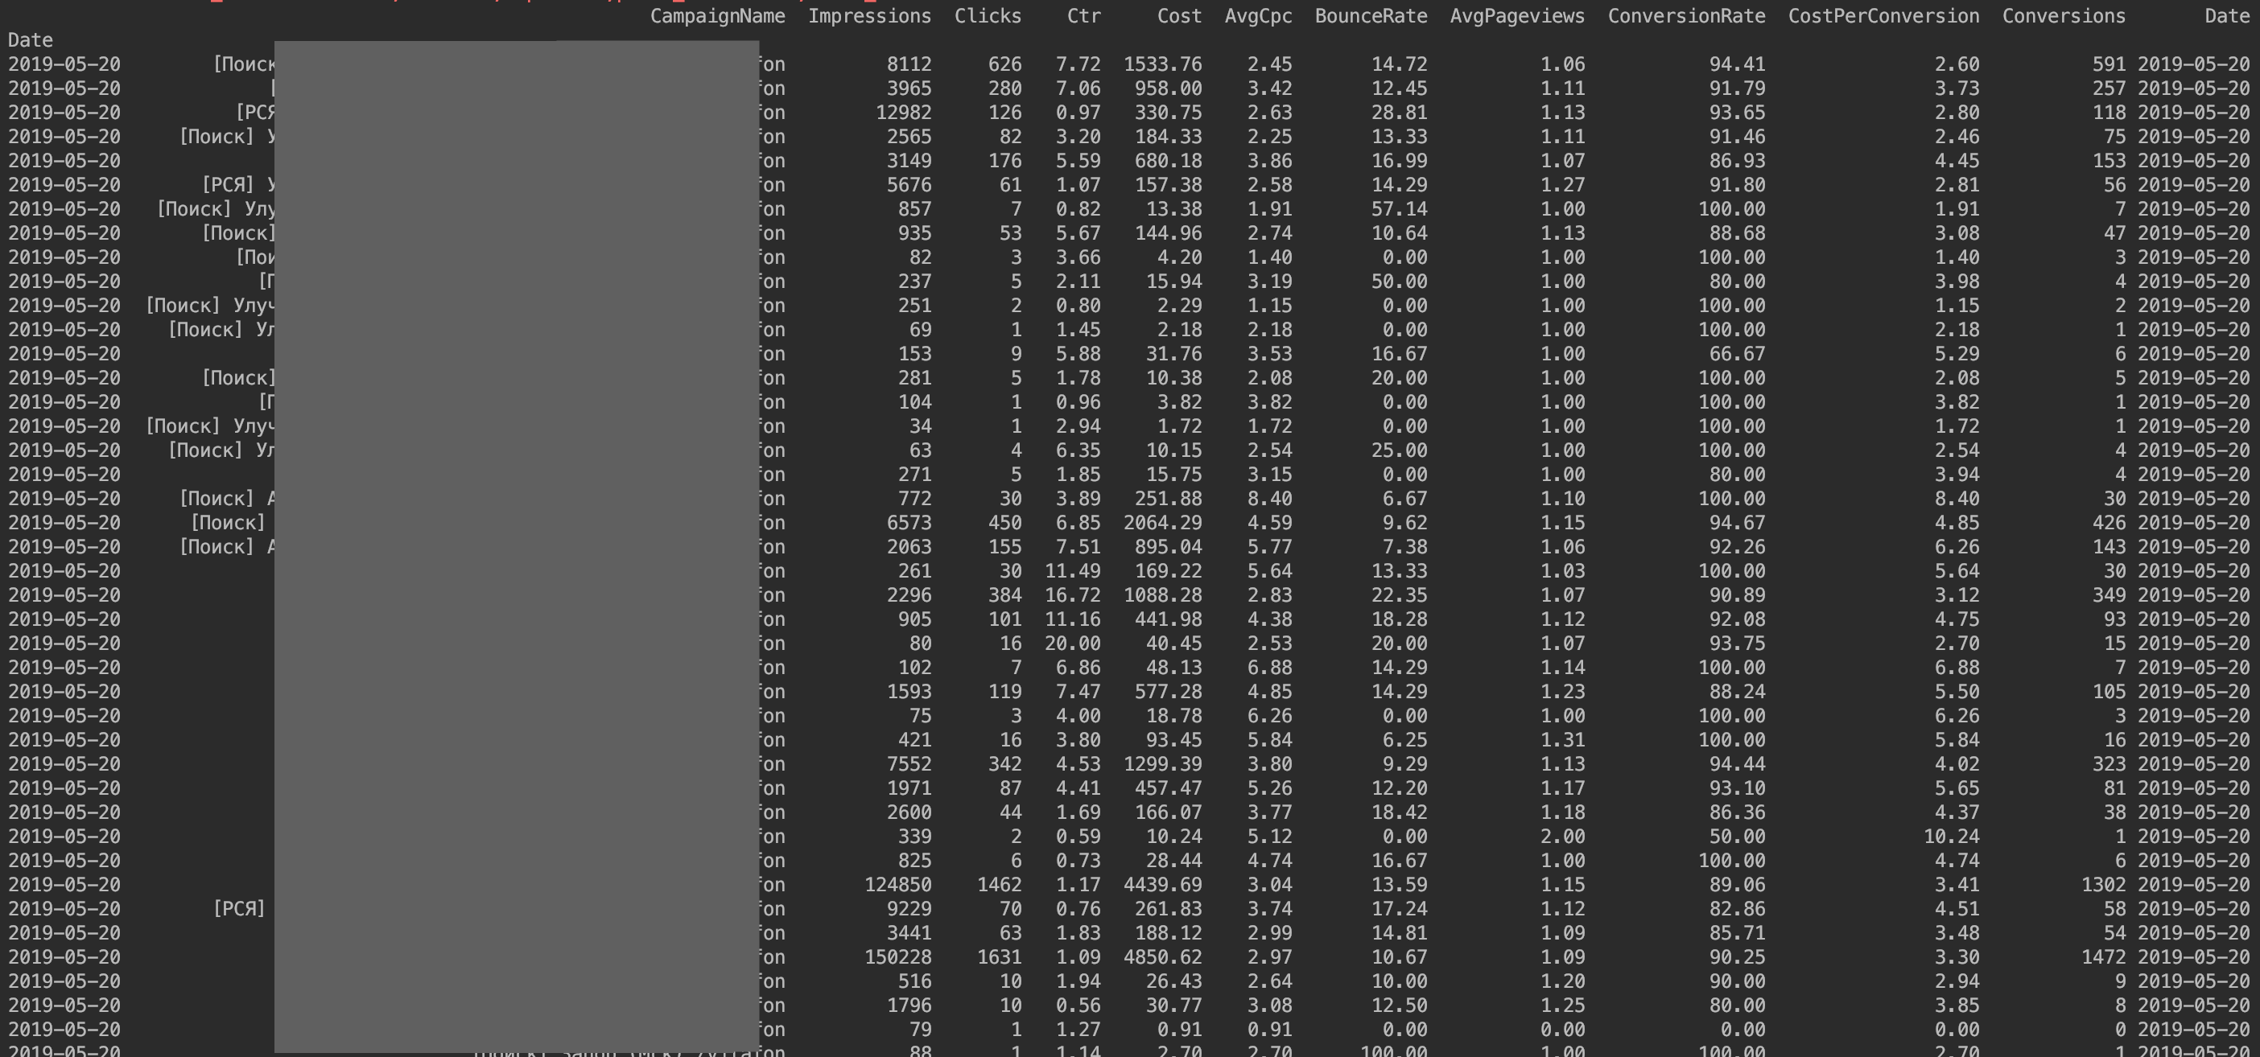The height and width of the screenshot is (1057, 2260).
Task: Select the Ctr value 16.72
Action: [x=1072, y=594]
